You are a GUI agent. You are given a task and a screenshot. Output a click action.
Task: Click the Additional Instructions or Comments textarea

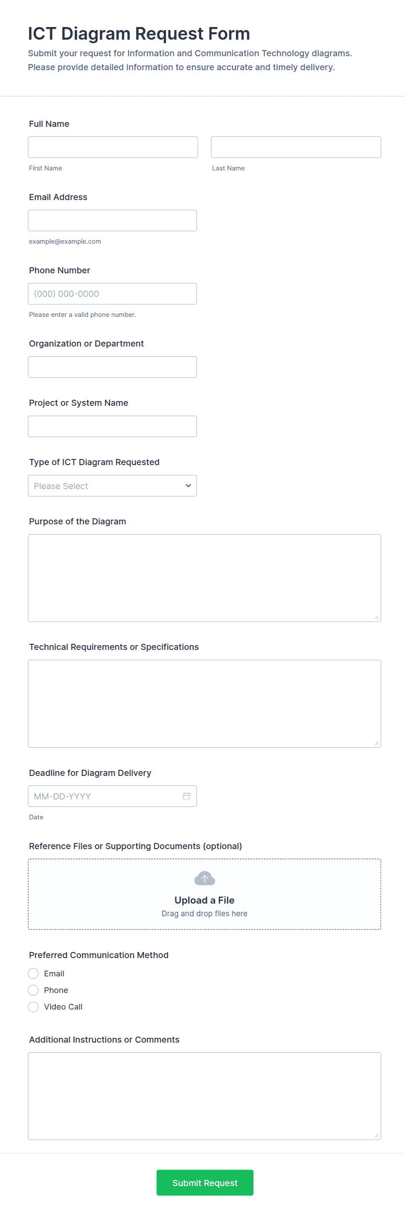204,1095
